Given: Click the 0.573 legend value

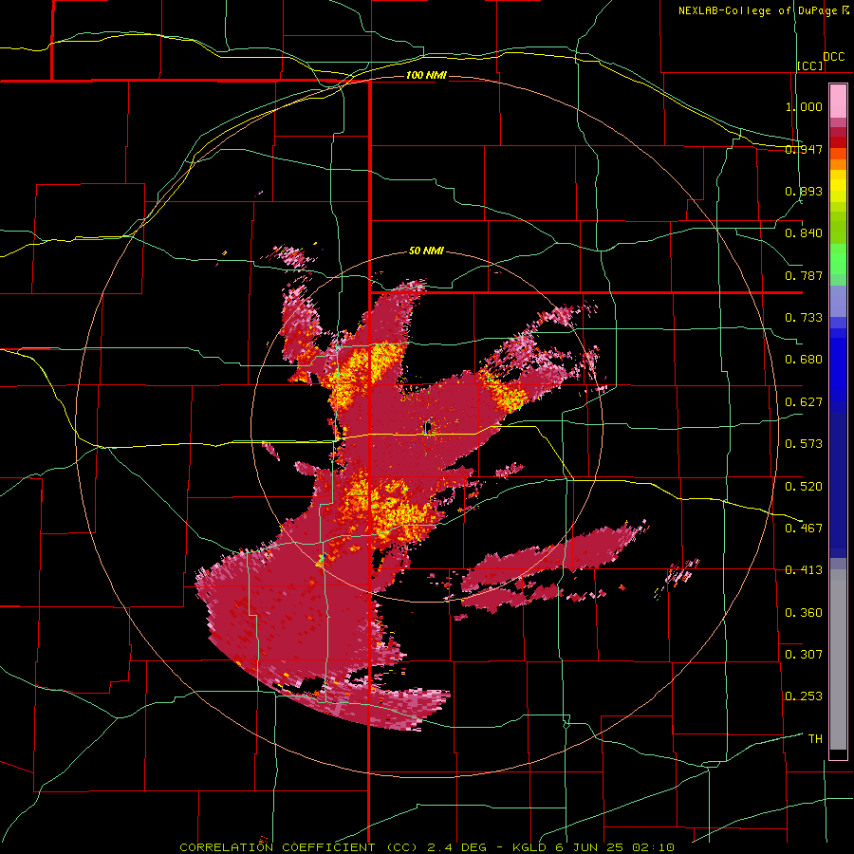Looking at the screenshot, I should pyautogui.click(x=804, y=444).
